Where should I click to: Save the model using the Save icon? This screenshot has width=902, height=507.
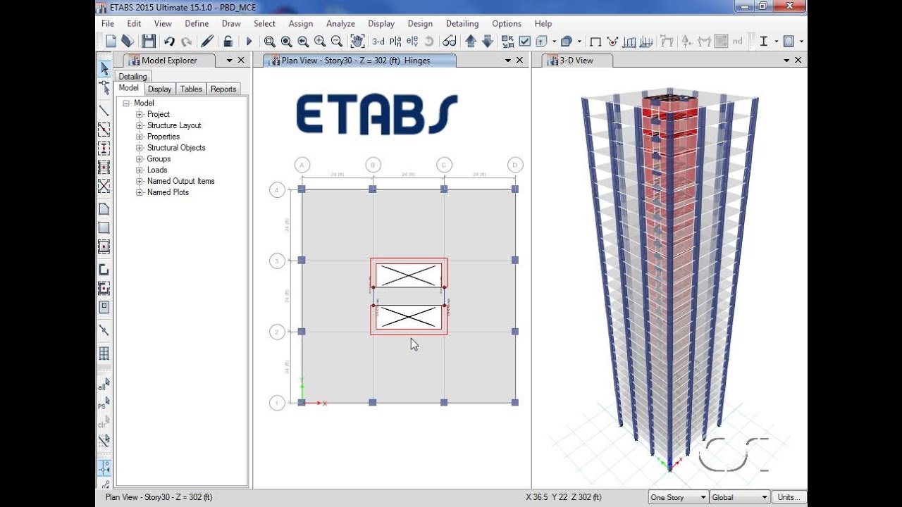(148, 41)
